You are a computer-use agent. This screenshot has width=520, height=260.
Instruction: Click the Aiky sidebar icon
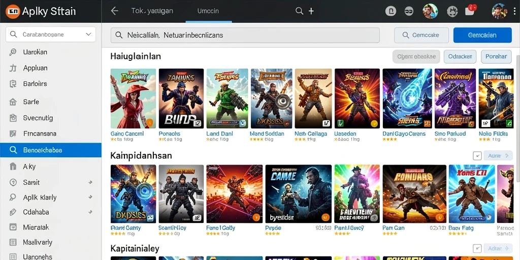13,167
